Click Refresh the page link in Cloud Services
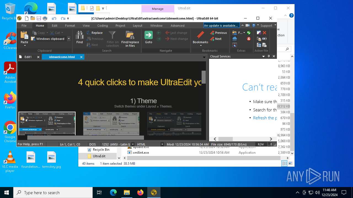 (265, 118)
